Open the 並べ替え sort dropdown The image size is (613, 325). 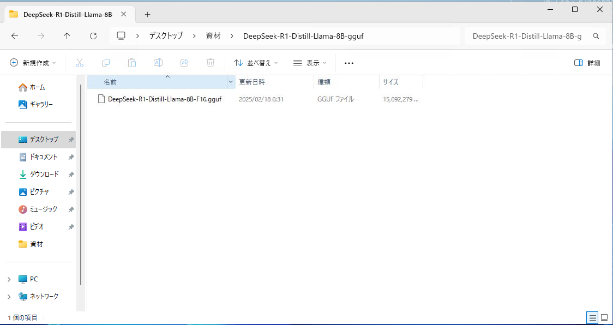256,63
